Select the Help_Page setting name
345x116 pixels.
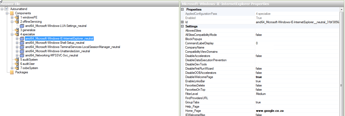(x=192, y=107)
